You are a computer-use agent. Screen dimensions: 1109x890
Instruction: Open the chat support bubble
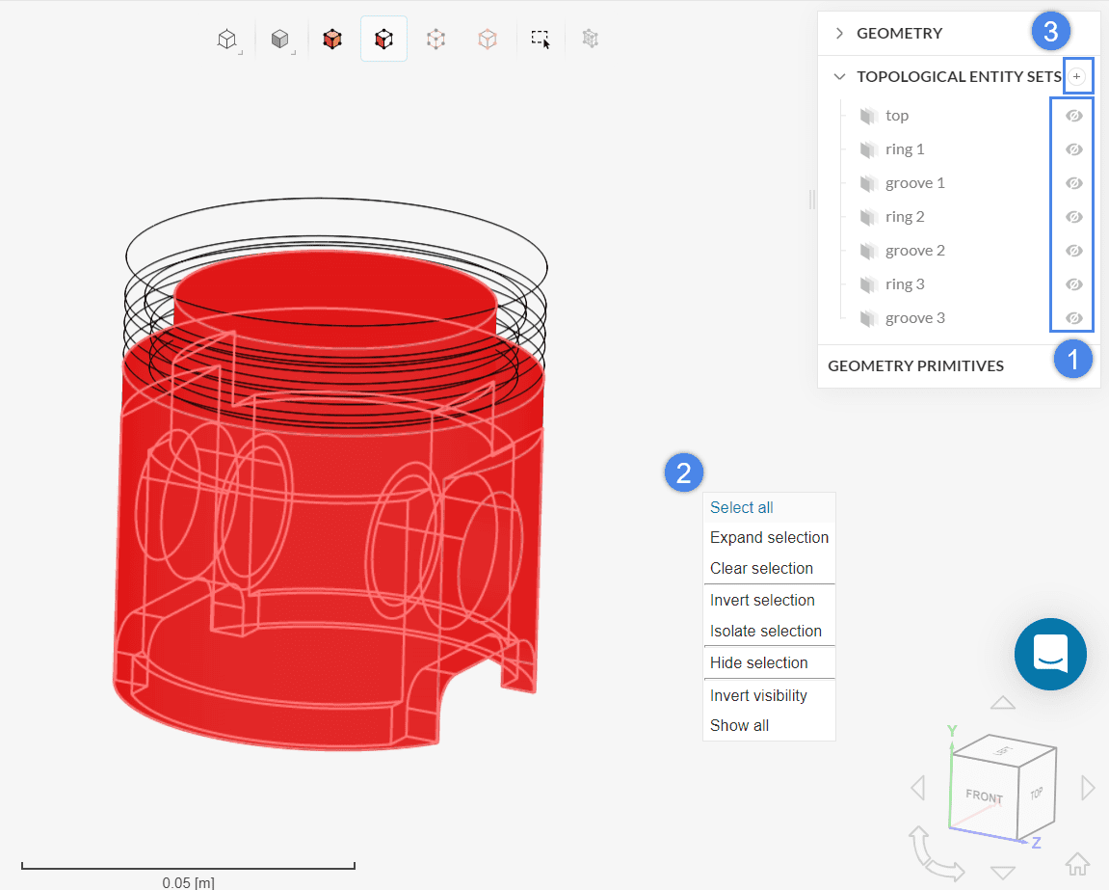click(x=1050, y=654)
